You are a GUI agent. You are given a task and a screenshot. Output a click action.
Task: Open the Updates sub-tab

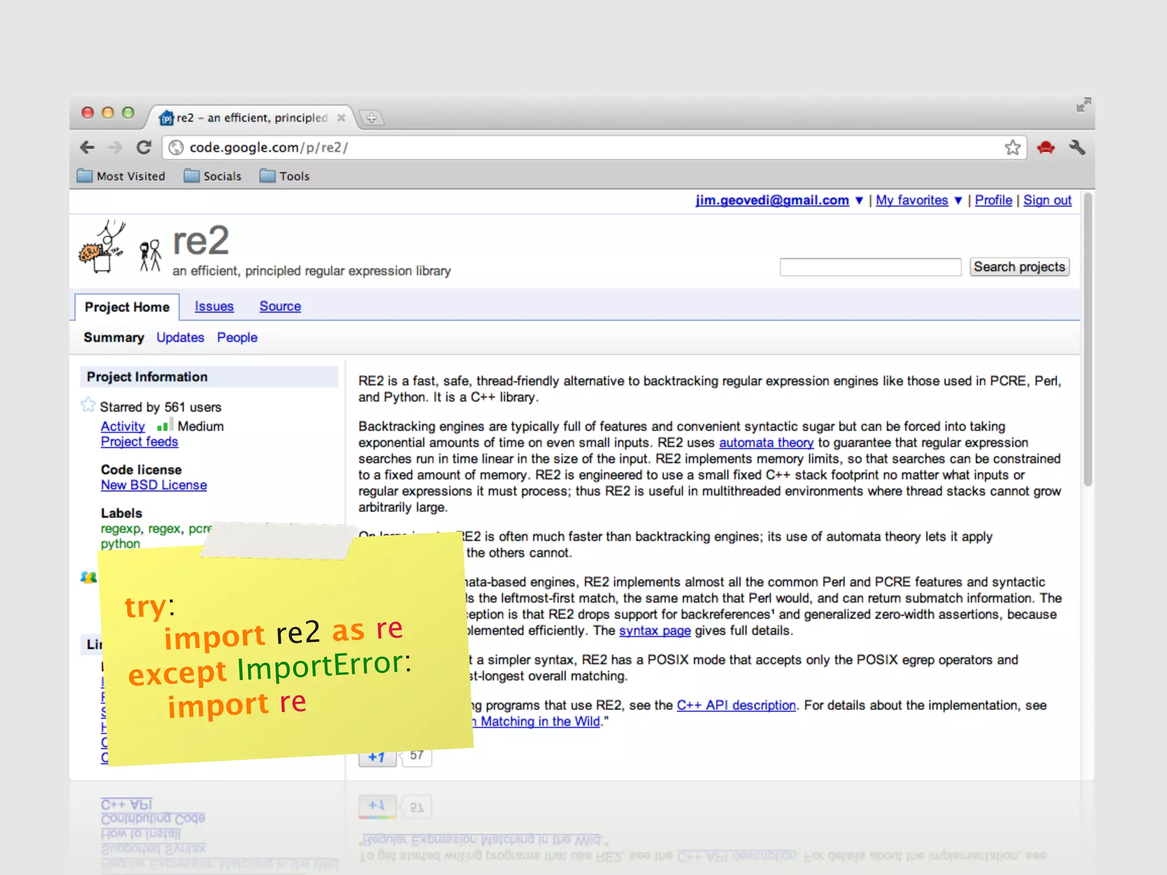[x=180, y=337]
